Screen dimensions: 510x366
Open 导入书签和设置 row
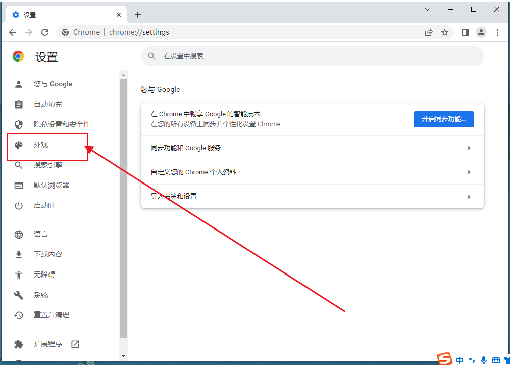(x=312, y=196)
